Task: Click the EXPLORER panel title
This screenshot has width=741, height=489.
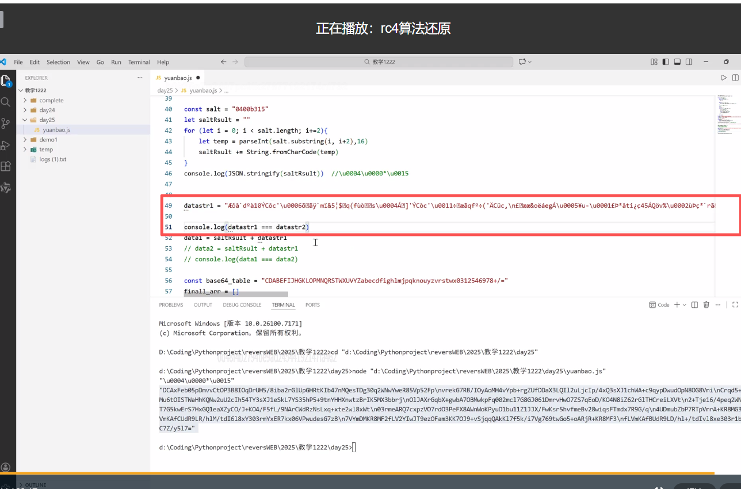Action: click(36, 78)
